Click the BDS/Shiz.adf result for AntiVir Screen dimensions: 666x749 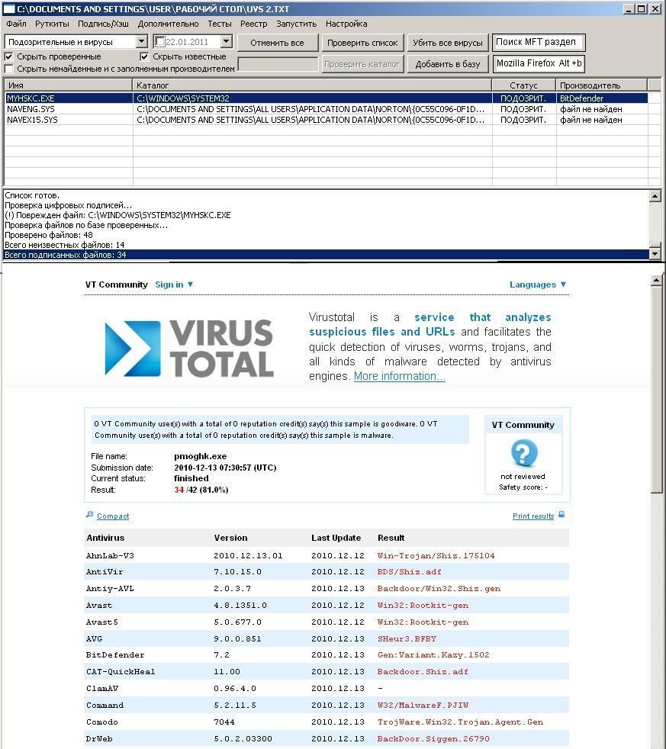410,572
